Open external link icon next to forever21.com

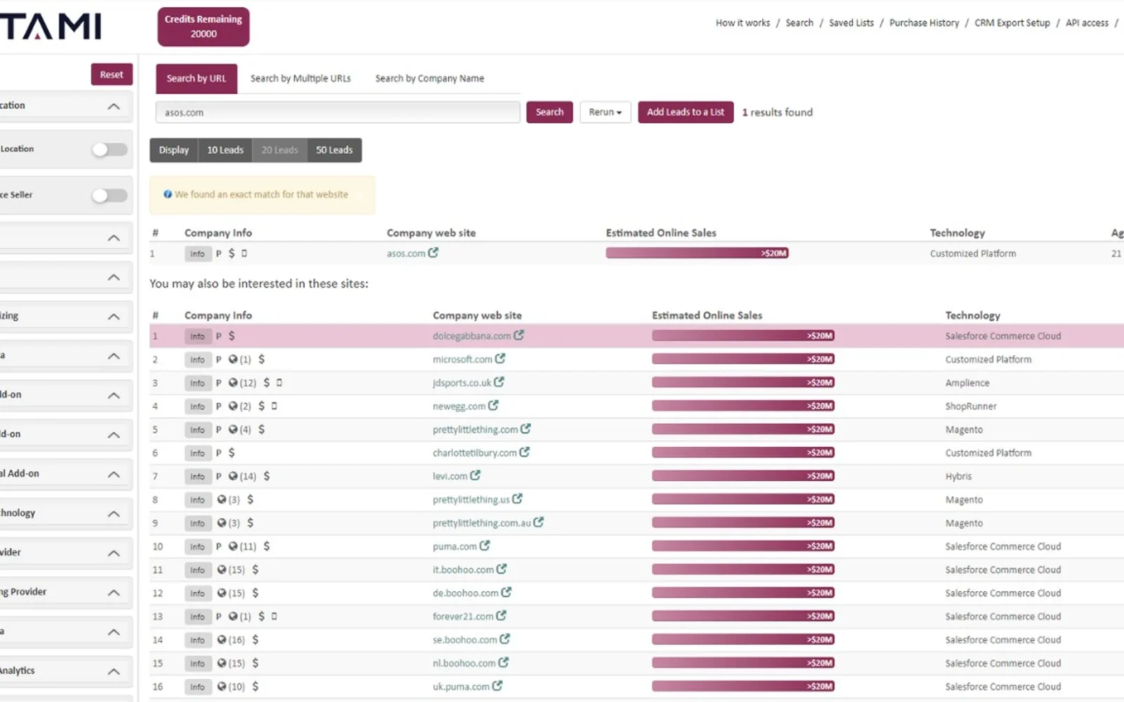coord(501,616)
